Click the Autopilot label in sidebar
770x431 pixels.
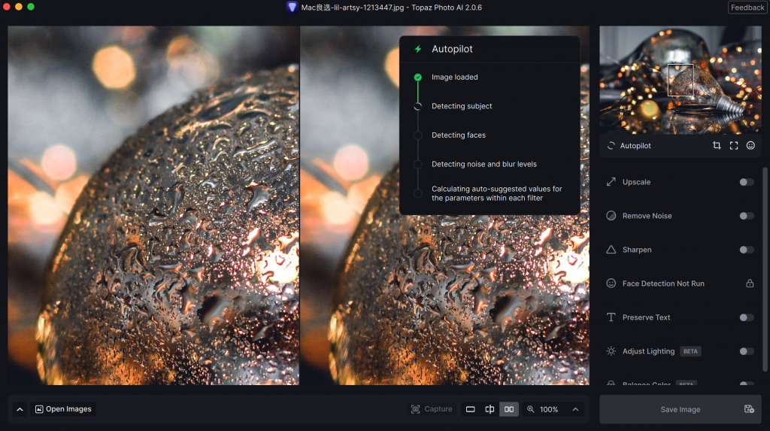(x=635, y=145)
